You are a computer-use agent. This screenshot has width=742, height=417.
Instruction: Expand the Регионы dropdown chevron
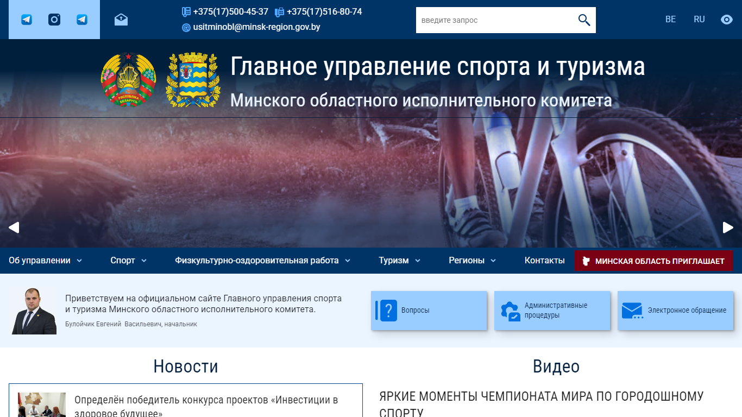point(493,261)
